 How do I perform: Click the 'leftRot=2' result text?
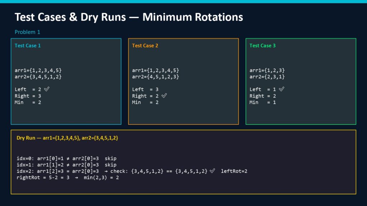(x=234, y=171)
